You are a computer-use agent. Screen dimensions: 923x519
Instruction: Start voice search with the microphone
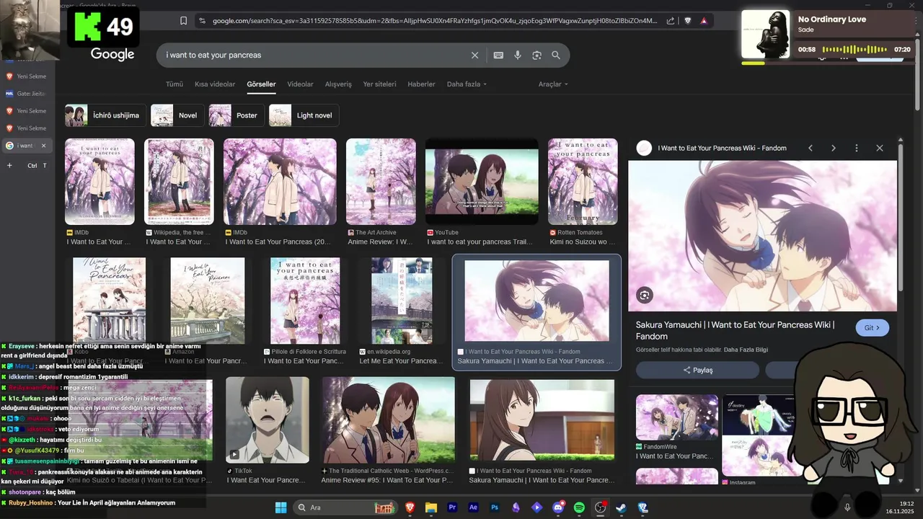(518, 55)
